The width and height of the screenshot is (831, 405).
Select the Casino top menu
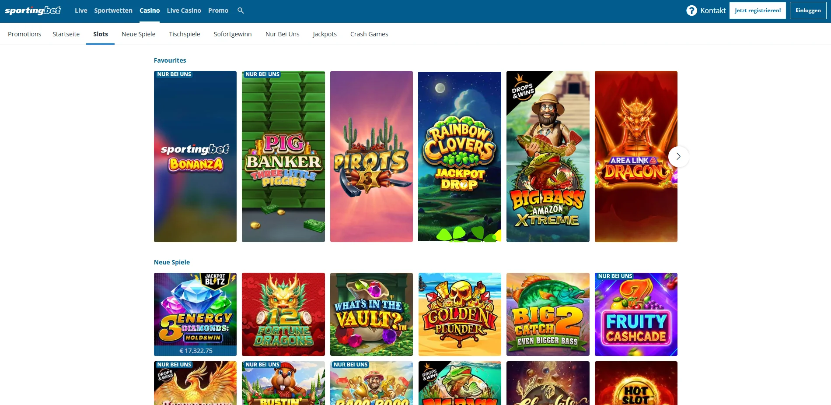click(x=150, y=11)
